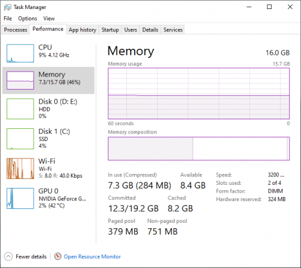Click the Hardware reserved 324 MB value
Screen dimensions: 301x268
click(x=277, y=199)
